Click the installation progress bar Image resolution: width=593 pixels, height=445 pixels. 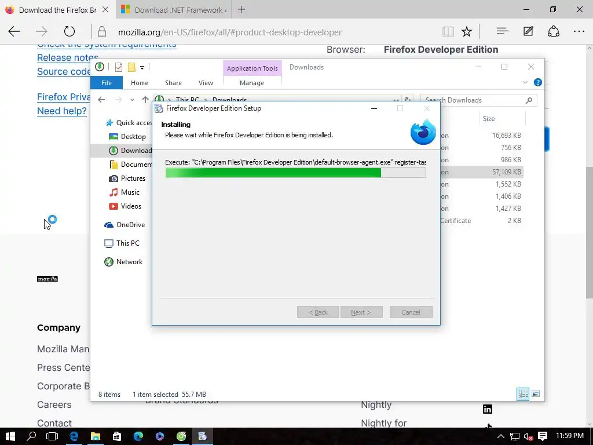pos(296,173)
